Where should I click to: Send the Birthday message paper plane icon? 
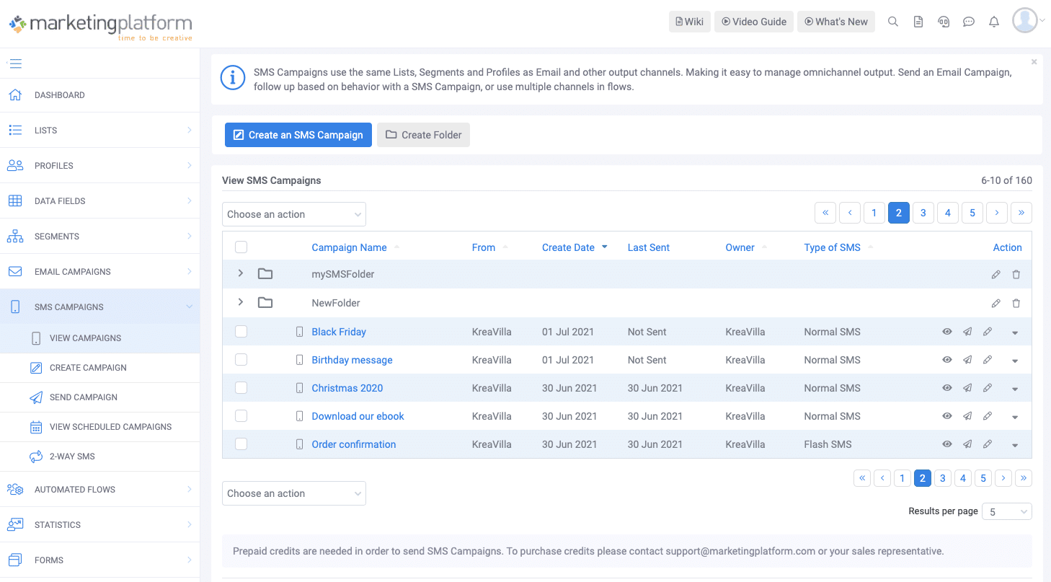pos(967,360)
